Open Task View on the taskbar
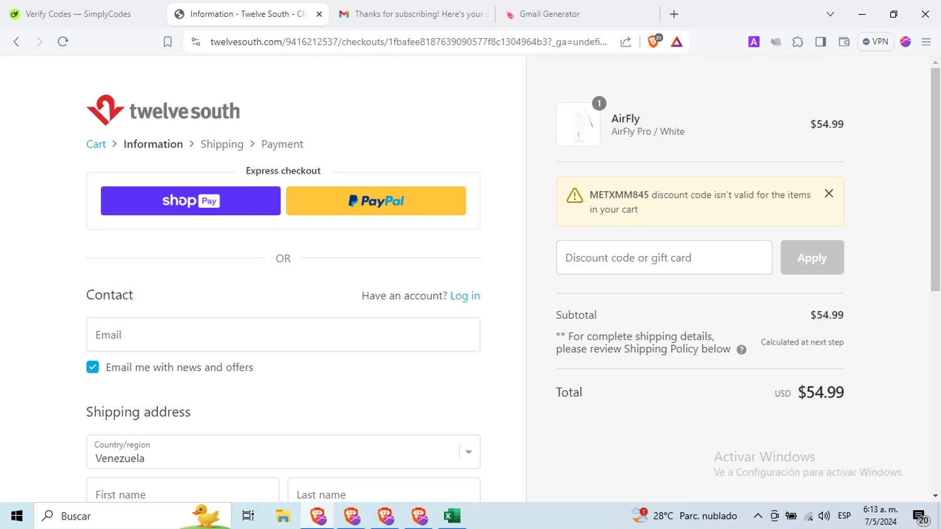941x529 pixels. click(248, 516)
